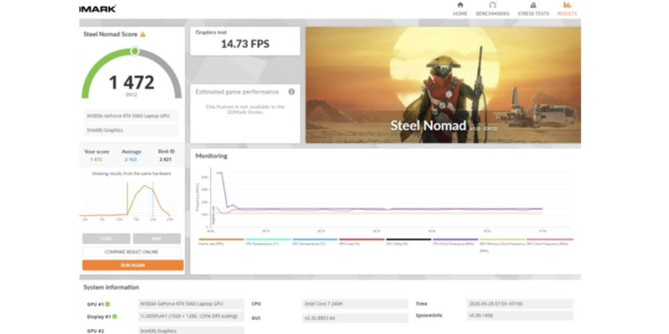Click the Time value field

[520, 304]
